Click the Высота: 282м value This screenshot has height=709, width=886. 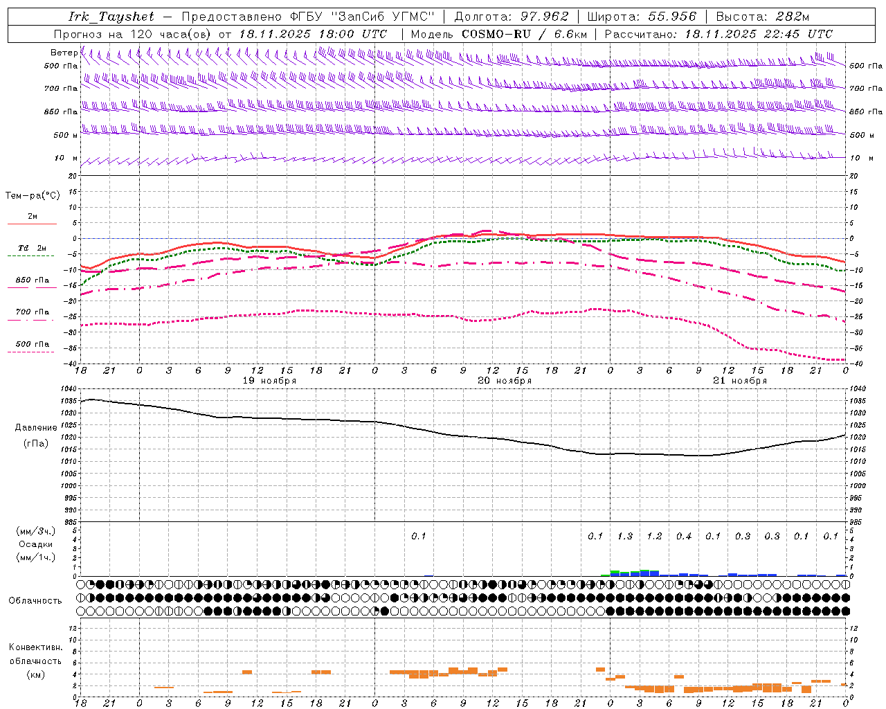coord(762,17)
